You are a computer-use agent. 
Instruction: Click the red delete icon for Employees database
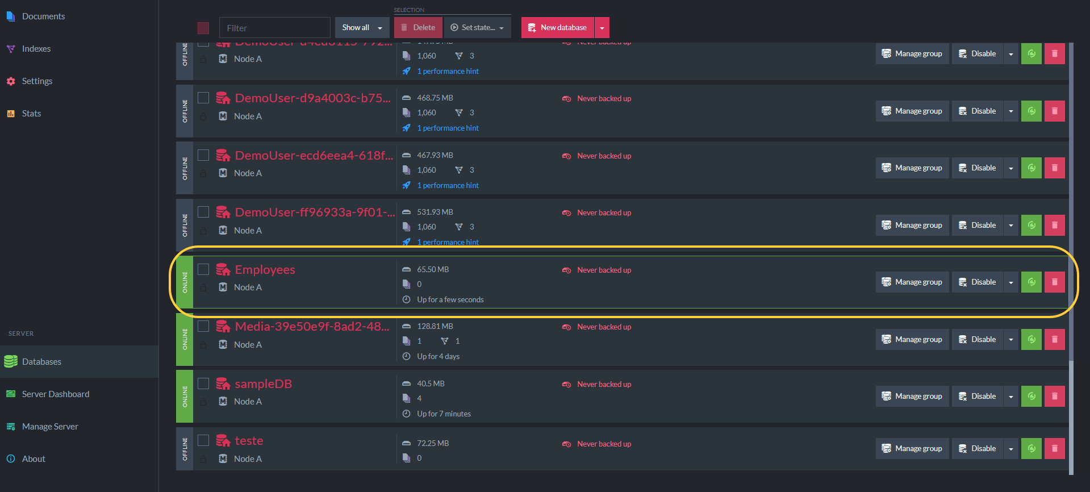(1054, 282)
